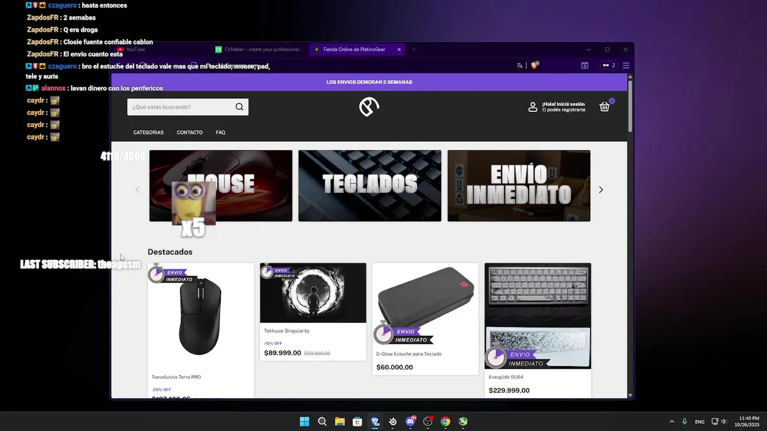Open Google Chrome from the taskbar
Viewport: 767px width, 431px height.
click(x=445, y=421)
